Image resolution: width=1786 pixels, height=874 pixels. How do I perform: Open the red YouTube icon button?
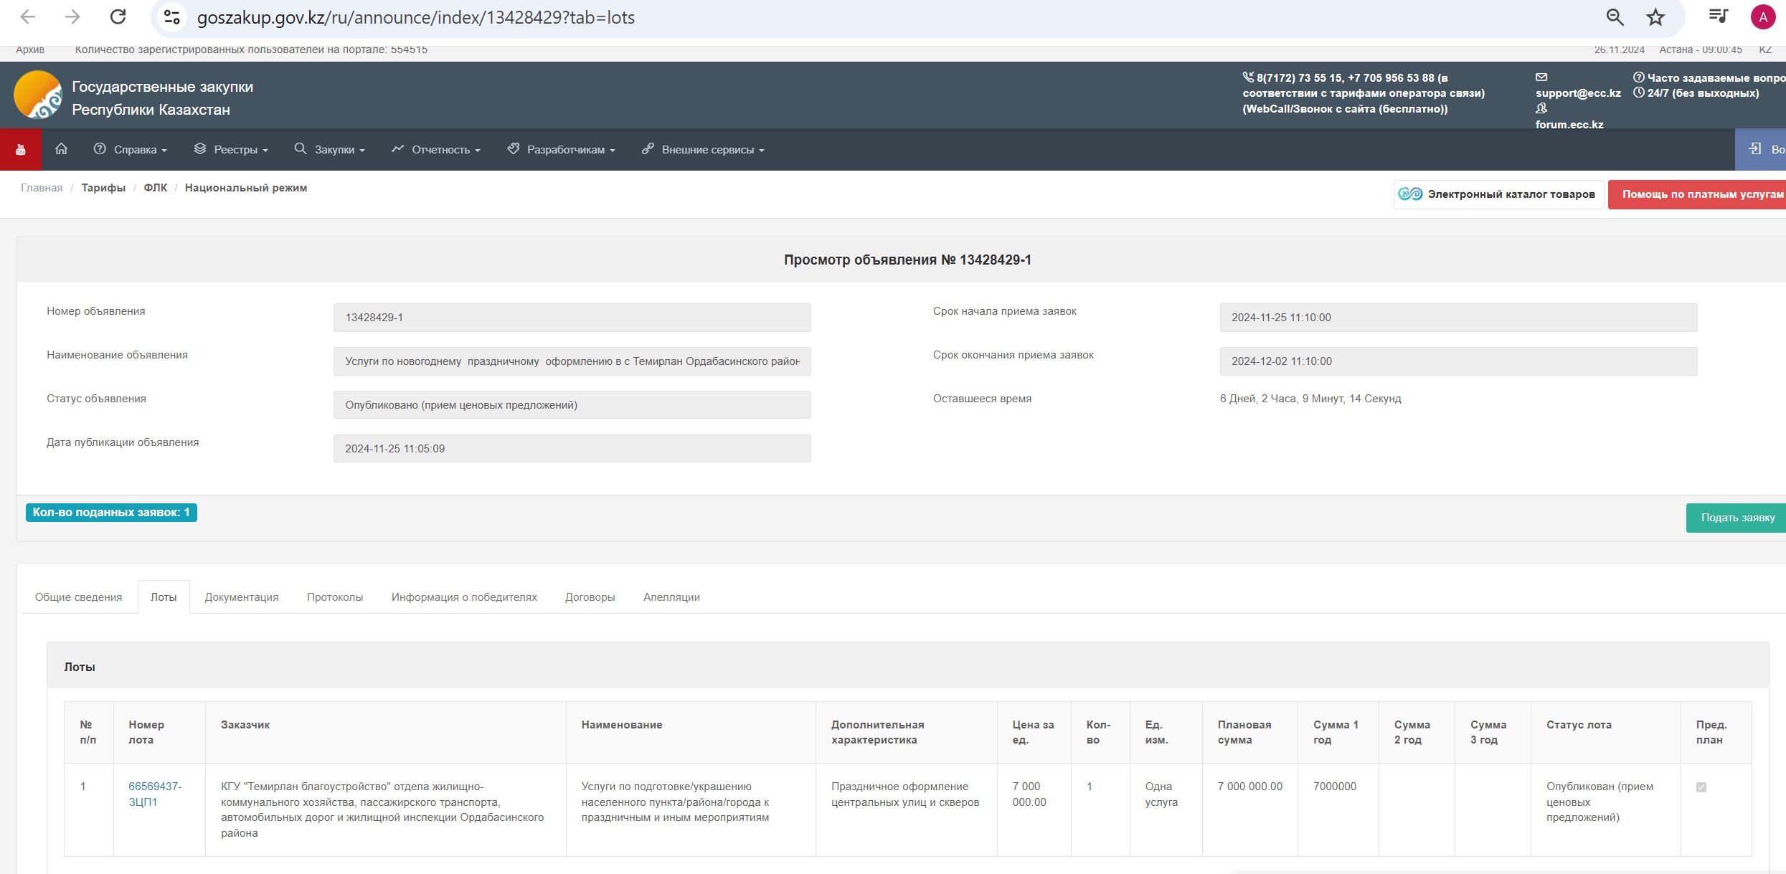(x=21, y=149)
